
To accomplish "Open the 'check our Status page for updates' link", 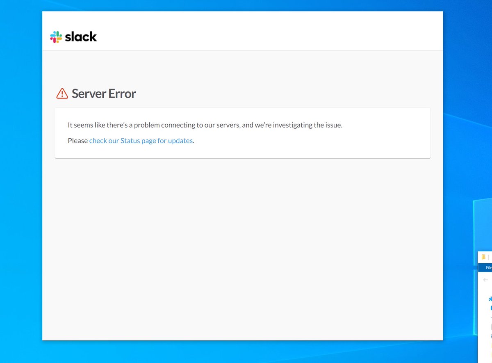I will 141,141.
